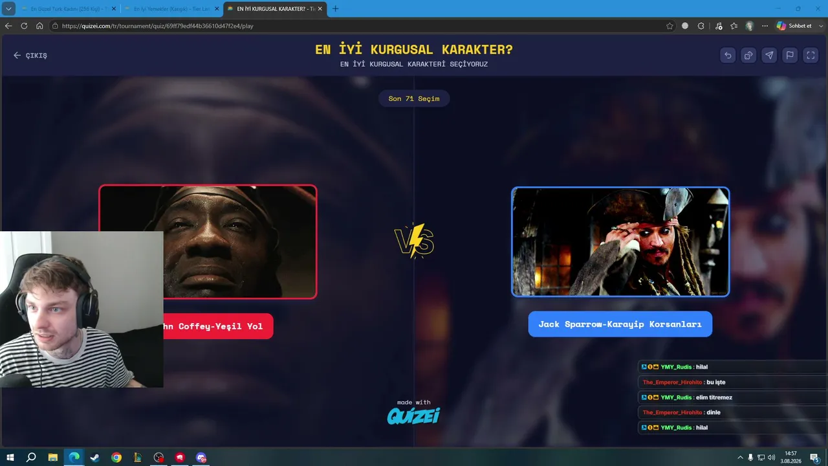Click The_Emperor_Hirohito's chat message bu işte
The height and width of the screenshot is (466, 828).
(x=732, y=382)
